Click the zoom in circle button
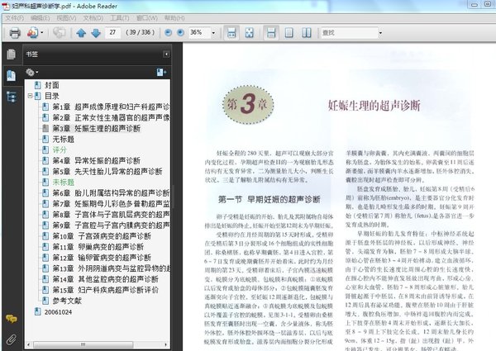The image size is (496, 351). (180, 32)
